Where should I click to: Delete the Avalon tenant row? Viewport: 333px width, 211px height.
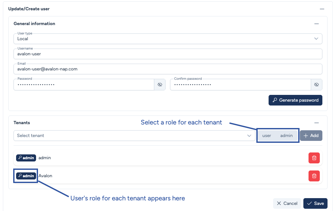click(314, 176)
